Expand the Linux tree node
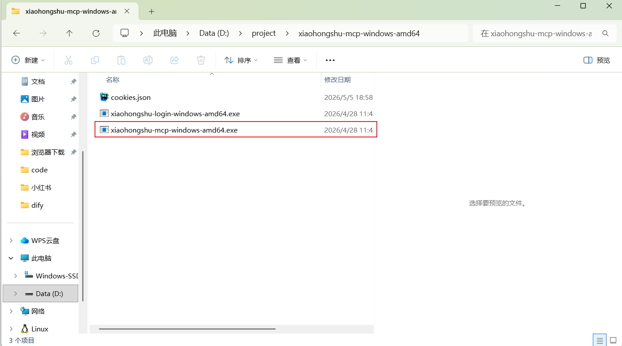The image size is (622, 346). pos(11,329)
